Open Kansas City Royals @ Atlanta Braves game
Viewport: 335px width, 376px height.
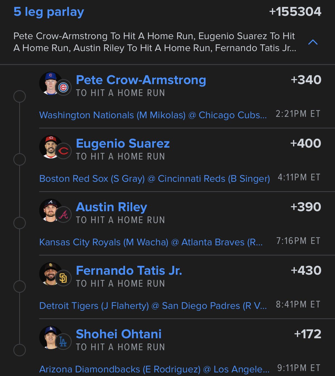pyautogui.click(x=151, y=242)
